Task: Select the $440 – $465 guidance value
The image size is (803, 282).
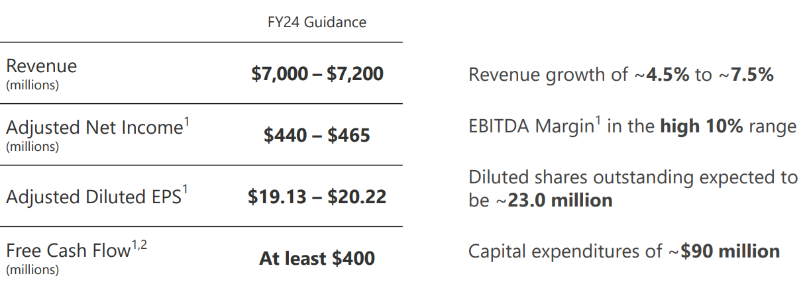Action: [x=317, y=135]
